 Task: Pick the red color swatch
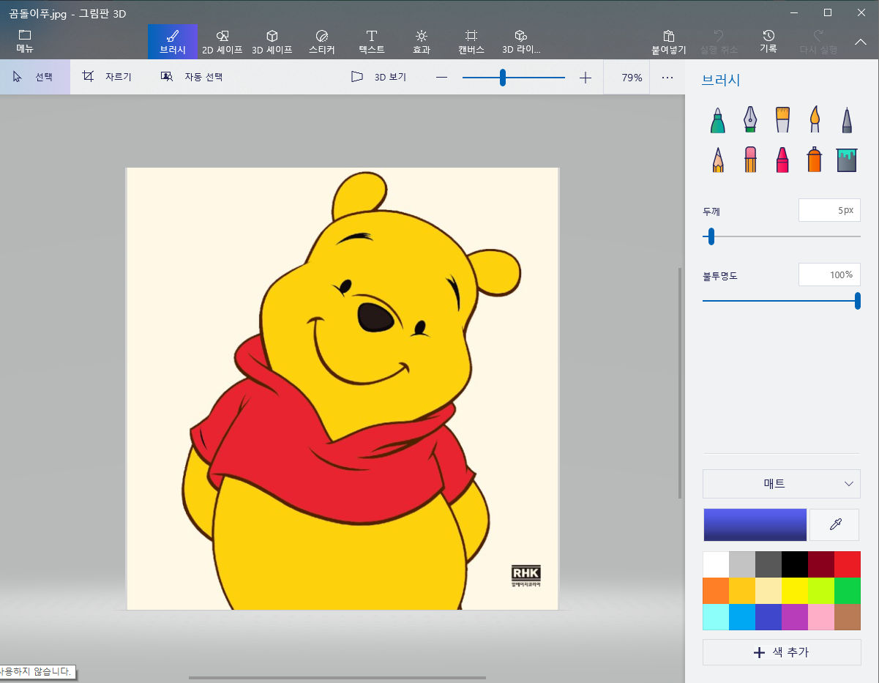coord(848,565)
